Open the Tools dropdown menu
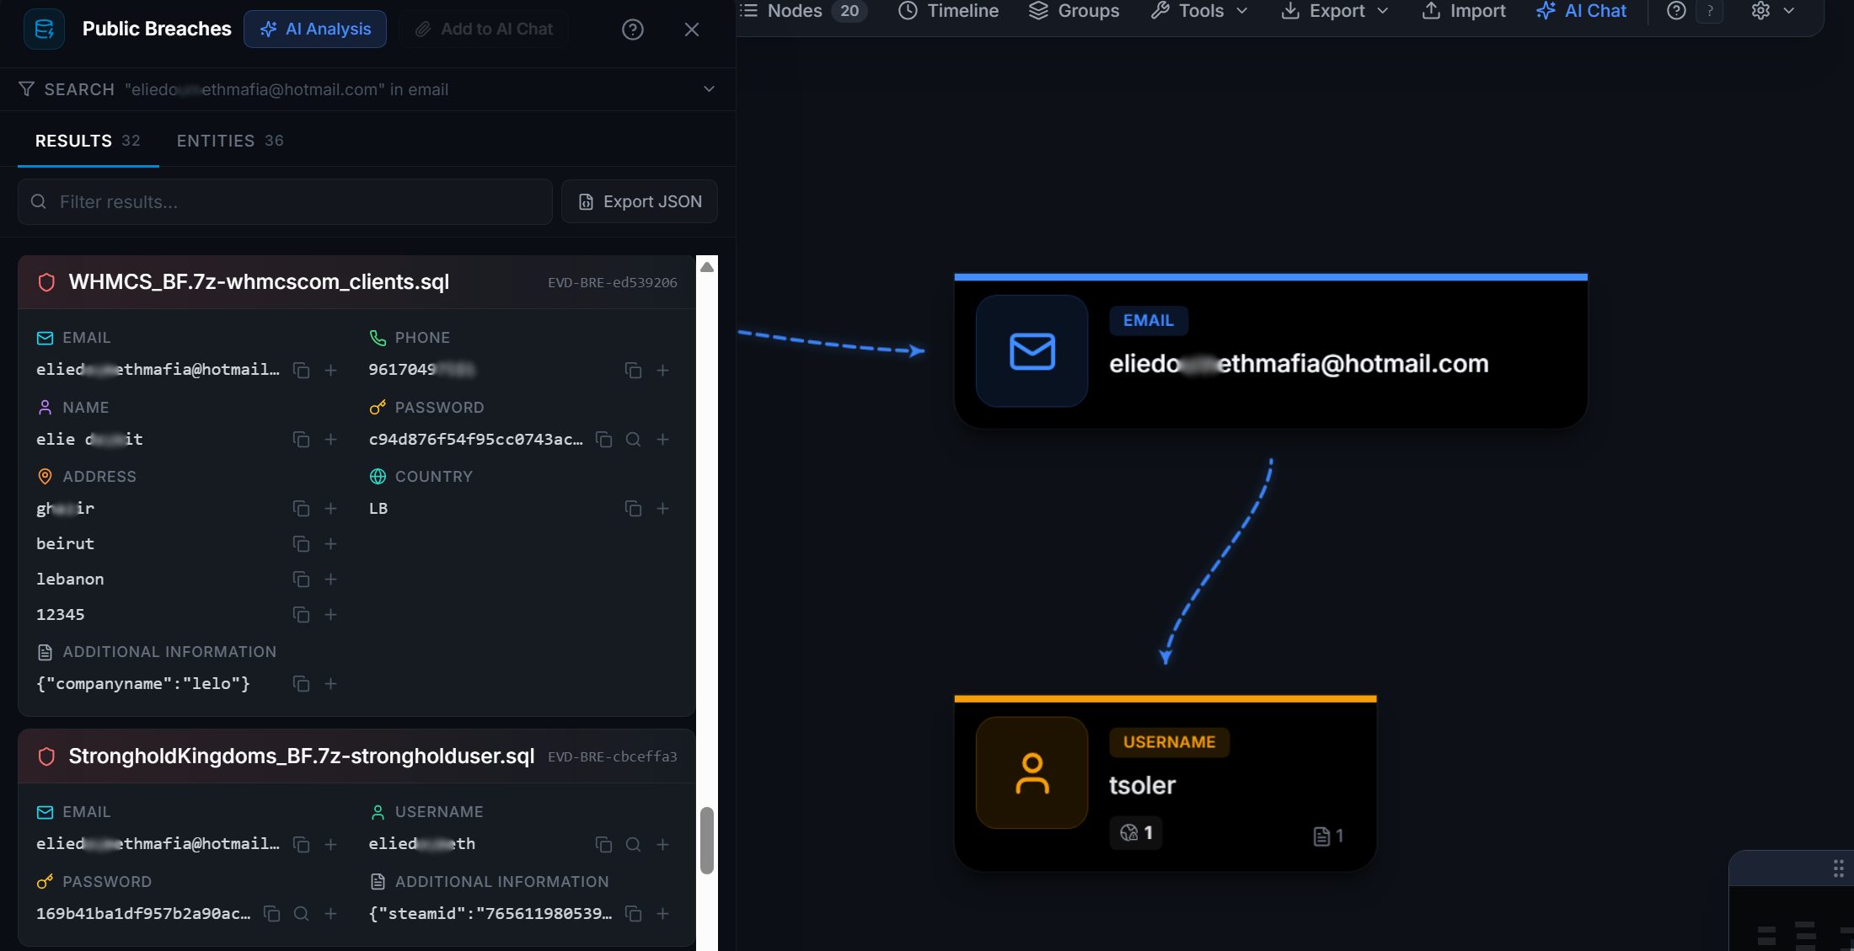 (1199, 11)
